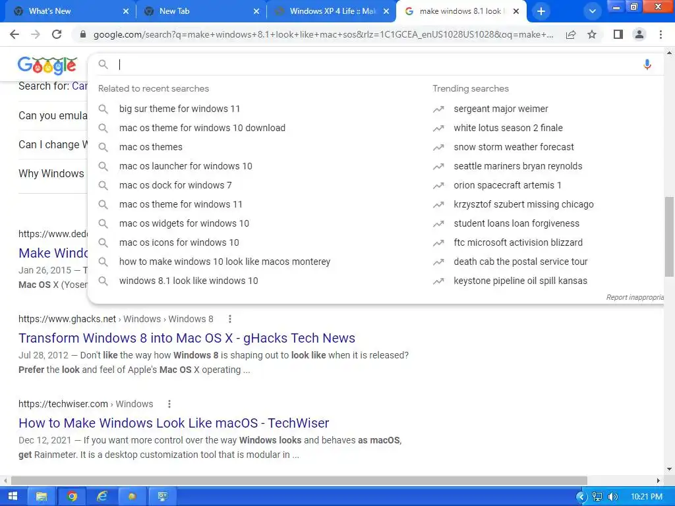
Task: Open the Chrome profile avatar
Action: coord(639,34)
